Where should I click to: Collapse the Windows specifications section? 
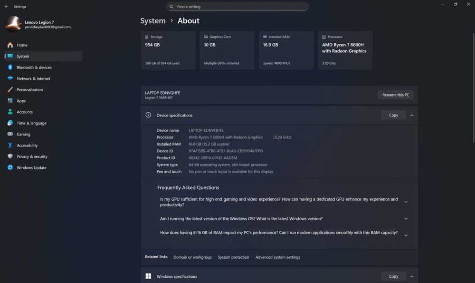click(412, 276)
